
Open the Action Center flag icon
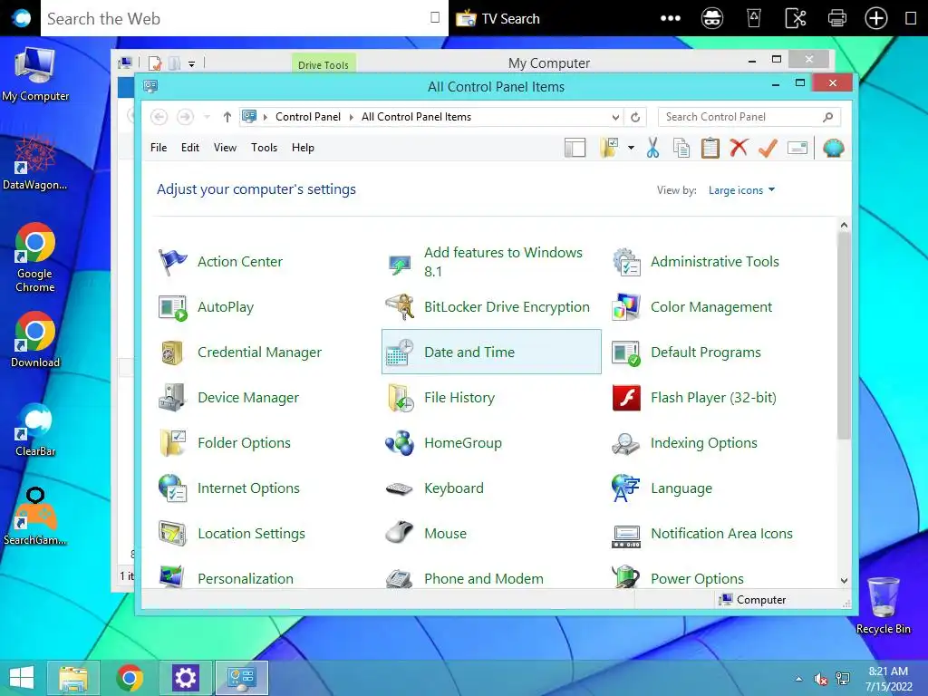pyautogui.click(x=172, y=262)
